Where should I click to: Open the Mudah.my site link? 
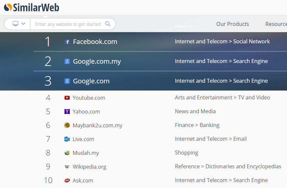86,153
